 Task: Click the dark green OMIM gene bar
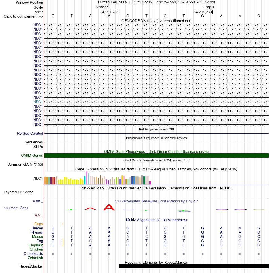(156, 155)
